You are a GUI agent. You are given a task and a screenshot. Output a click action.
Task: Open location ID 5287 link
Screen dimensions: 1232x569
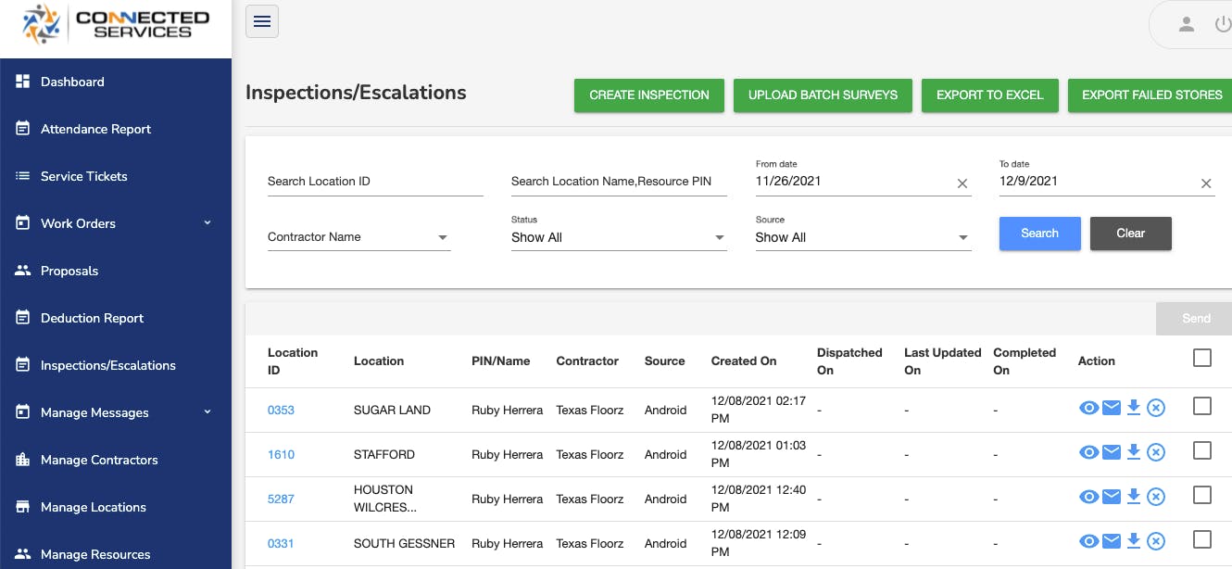tap(281, 499)
